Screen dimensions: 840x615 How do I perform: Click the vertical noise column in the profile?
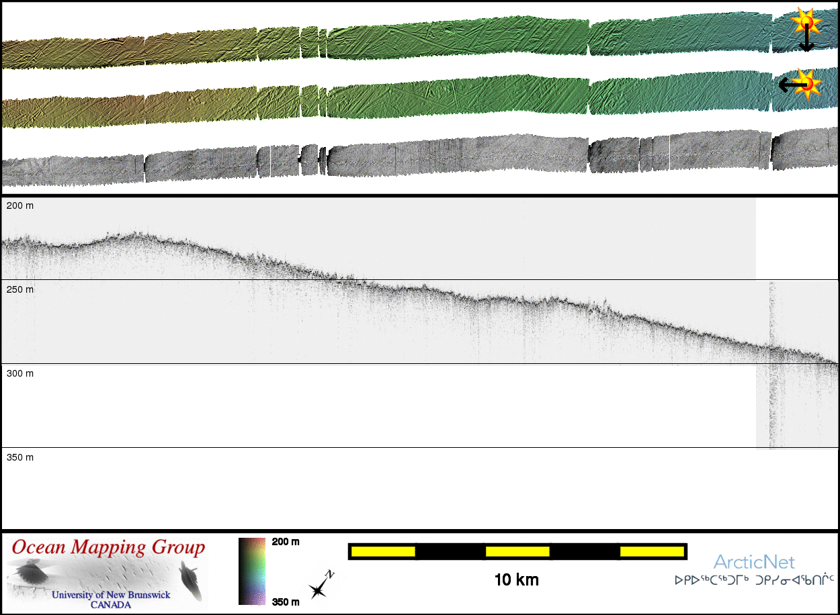click(772, 363)
